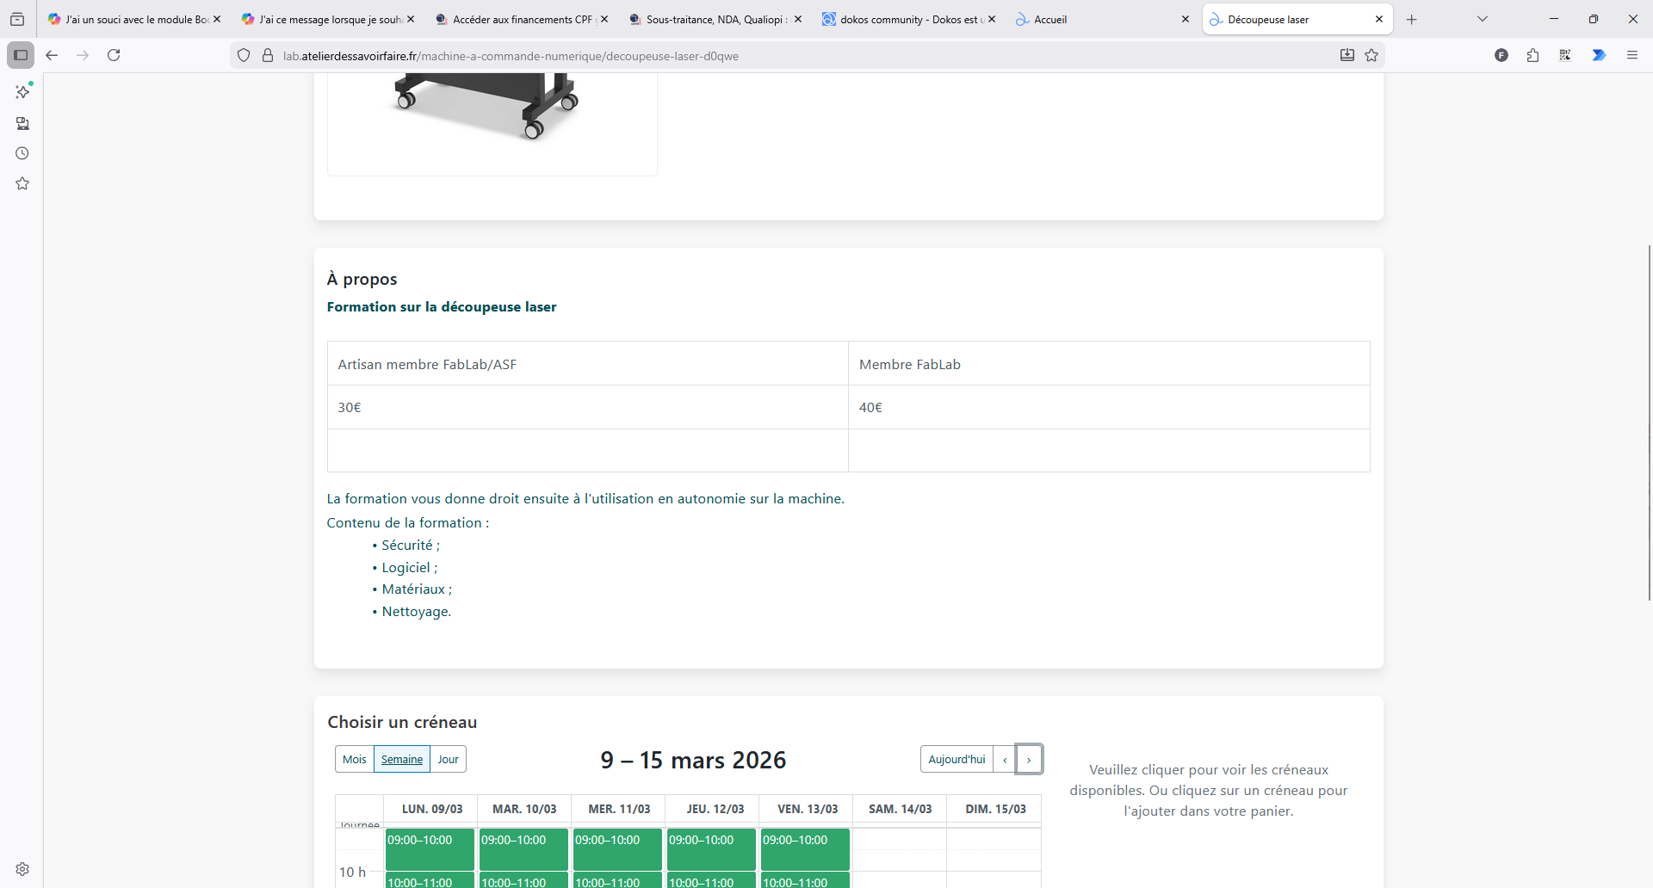Go back with the back arrow icon
The width and height of the screenshot is (1653, 888).
52,55
